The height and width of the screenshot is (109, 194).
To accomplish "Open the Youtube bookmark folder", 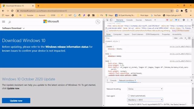I will 28,15.
